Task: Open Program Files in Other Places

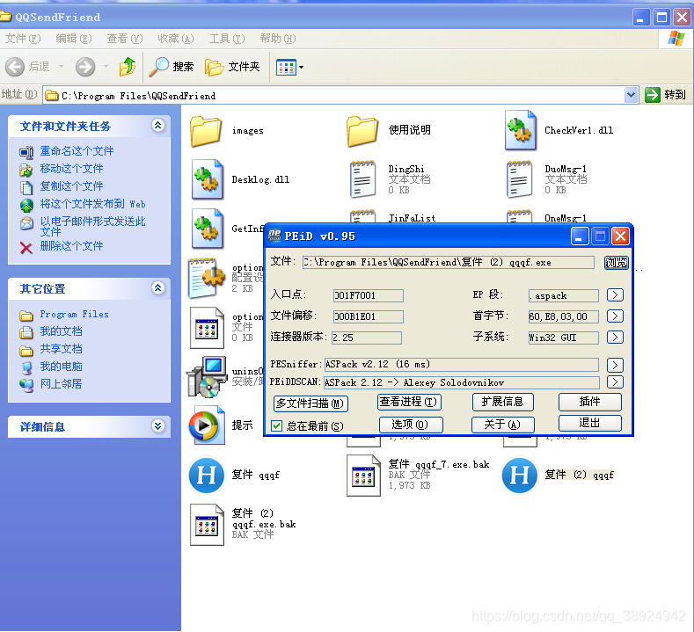Action: tap(74, 314)
